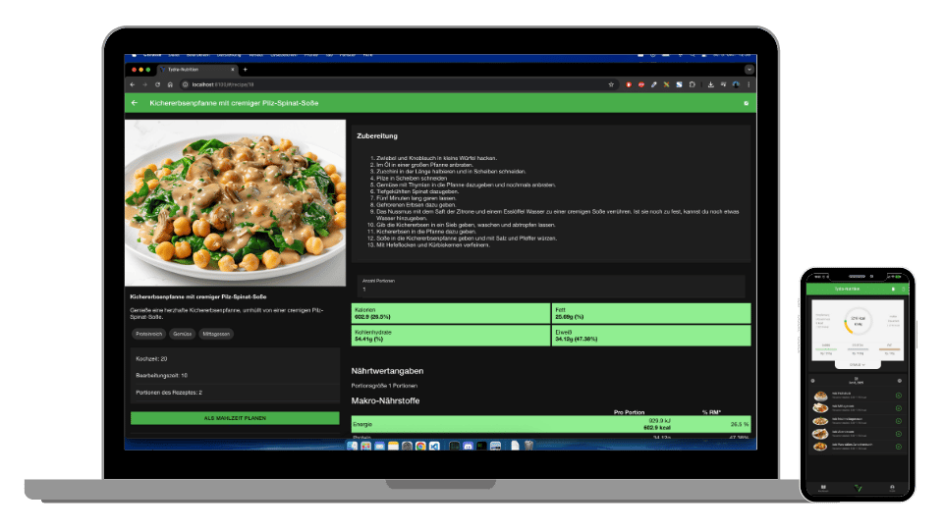Image resolution: width=943 pixels, height=530 pixels.
Task: Select the Gemüse tag chip
Action: coord(183,334)
